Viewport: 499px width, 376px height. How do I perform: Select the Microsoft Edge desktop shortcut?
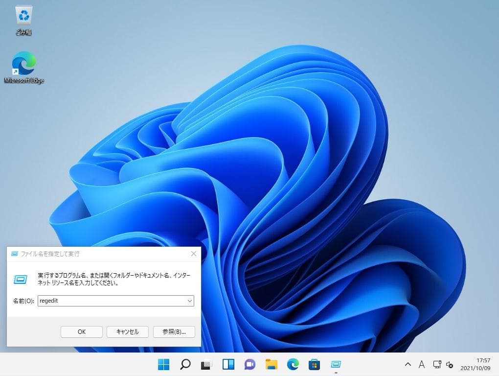24,68
